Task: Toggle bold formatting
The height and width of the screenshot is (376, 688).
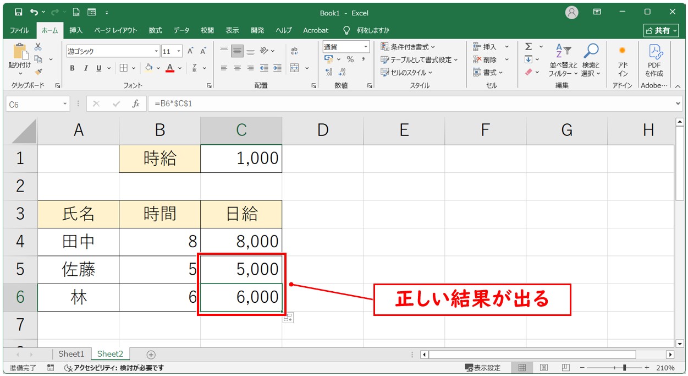Action: [x=72, y=68]
